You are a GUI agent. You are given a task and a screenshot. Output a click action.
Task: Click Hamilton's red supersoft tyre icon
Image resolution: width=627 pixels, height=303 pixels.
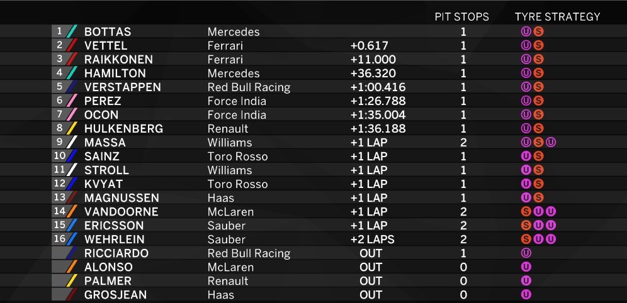(538, 73)
